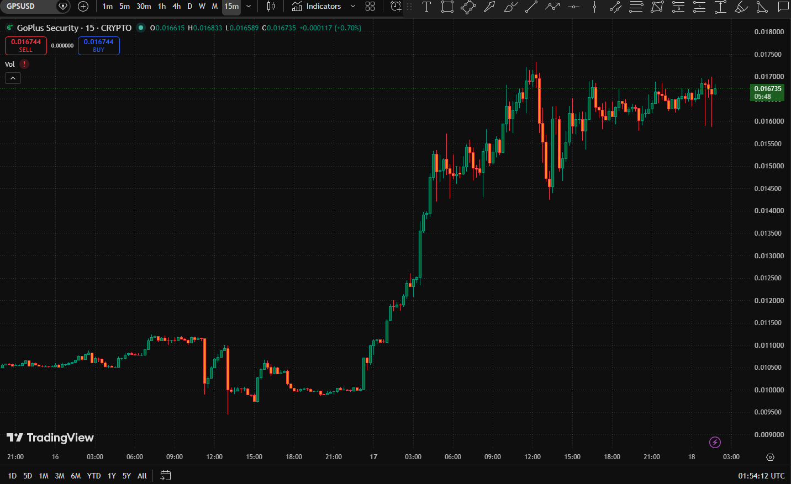This screenshot has width=791, height=484.
Task: Set the date range to 1D
Action: coord(12,476)
